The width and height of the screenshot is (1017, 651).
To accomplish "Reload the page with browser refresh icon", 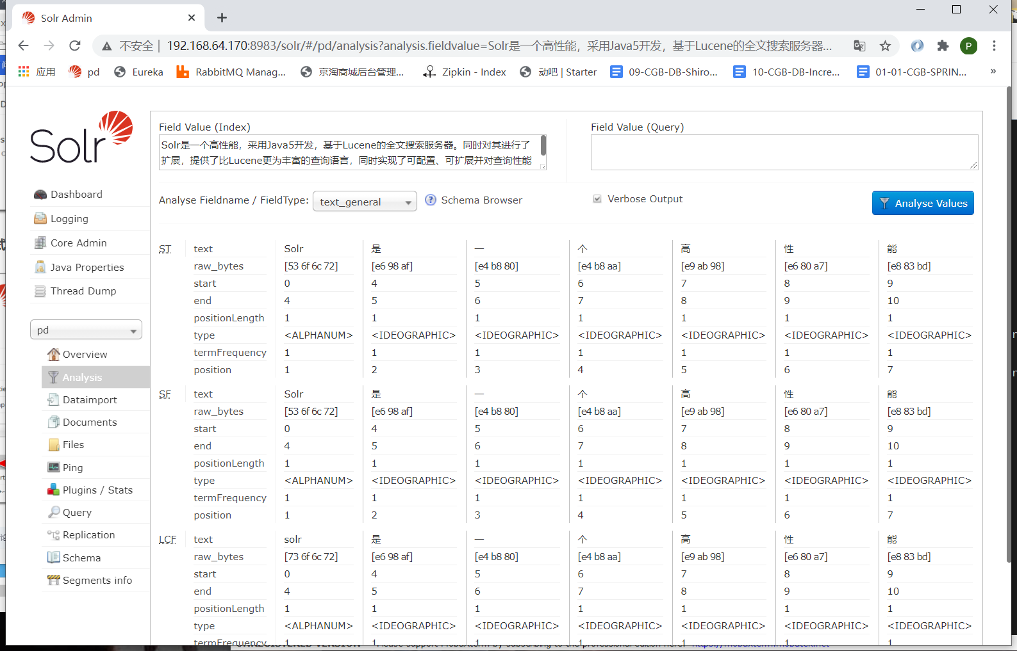I will pyautogui.click(x=75, y=45).
